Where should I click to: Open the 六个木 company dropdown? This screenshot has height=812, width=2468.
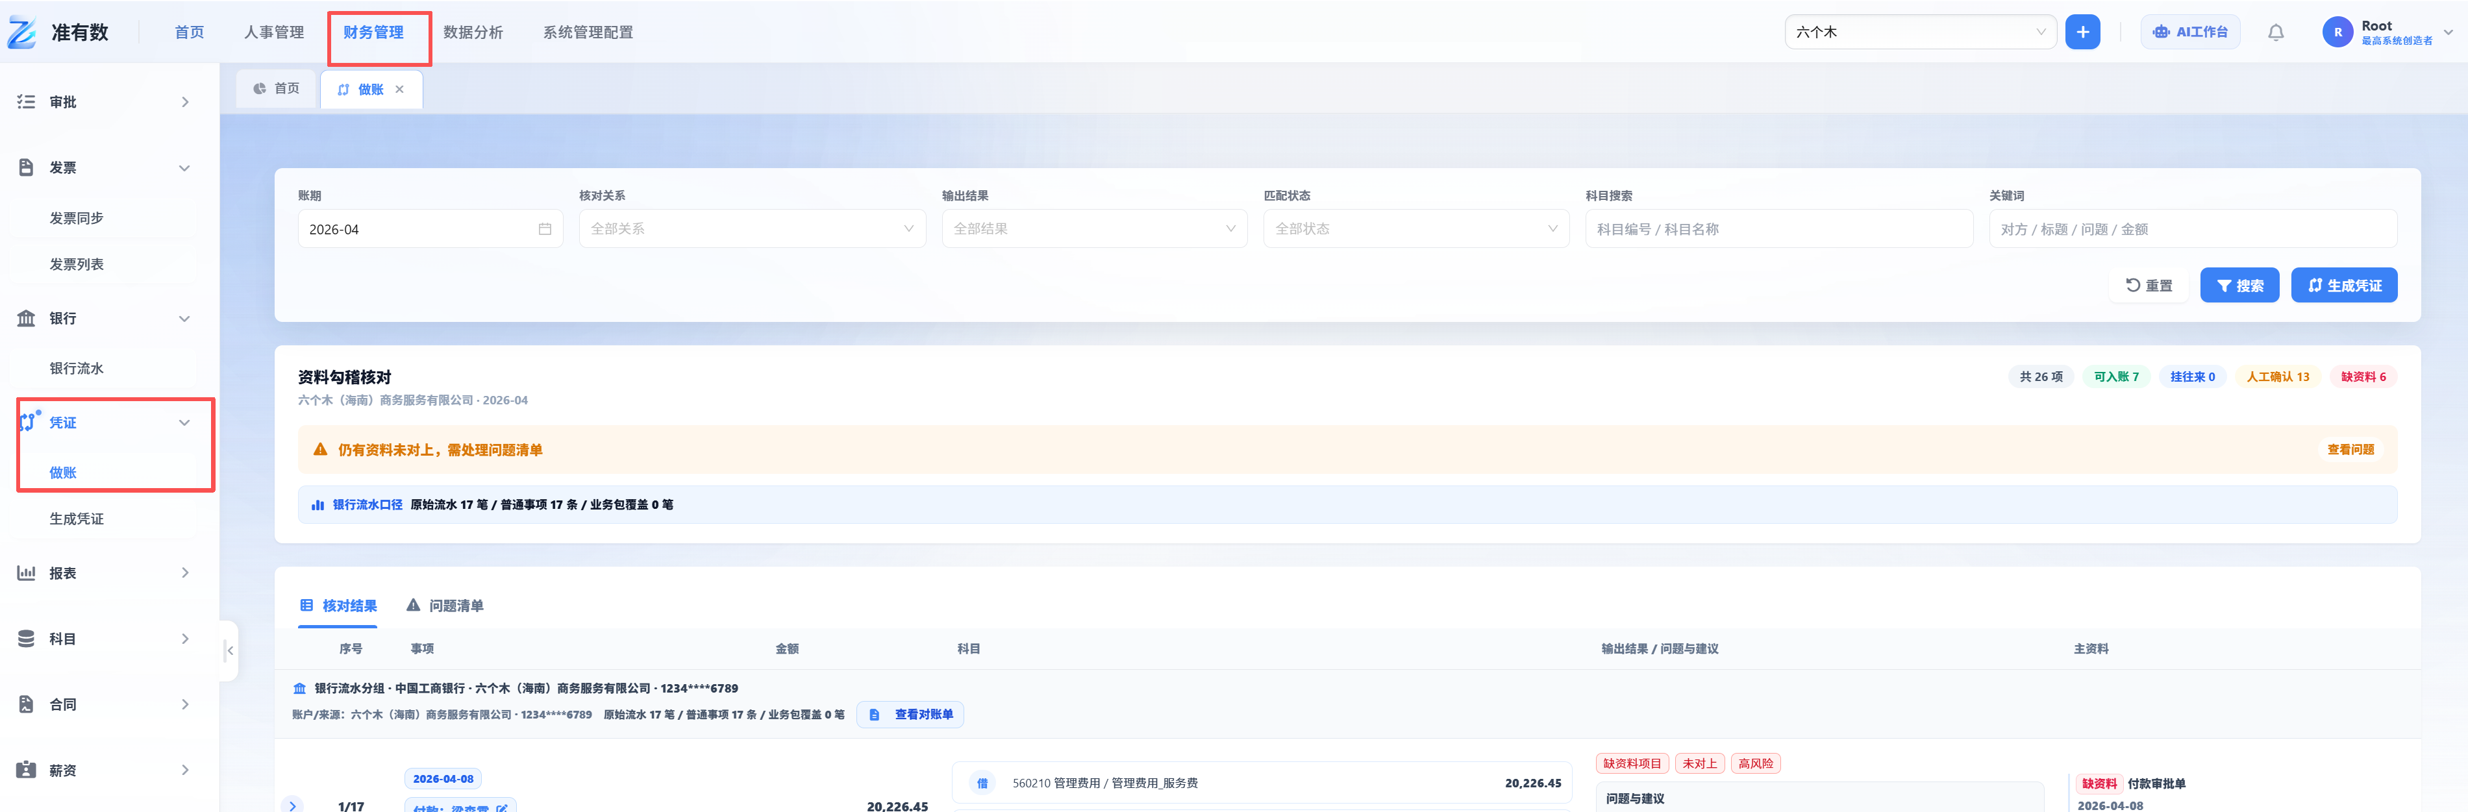coord(1920,32)
